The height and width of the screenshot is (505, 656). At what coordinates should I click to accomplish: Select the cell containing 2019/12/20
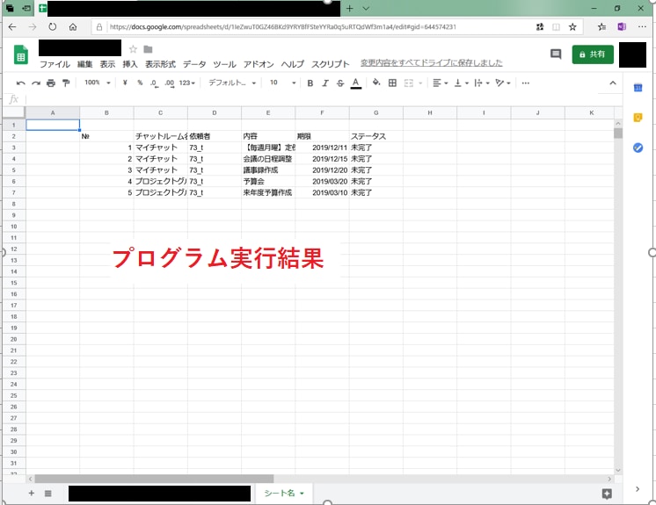click(x=322, y=170)
